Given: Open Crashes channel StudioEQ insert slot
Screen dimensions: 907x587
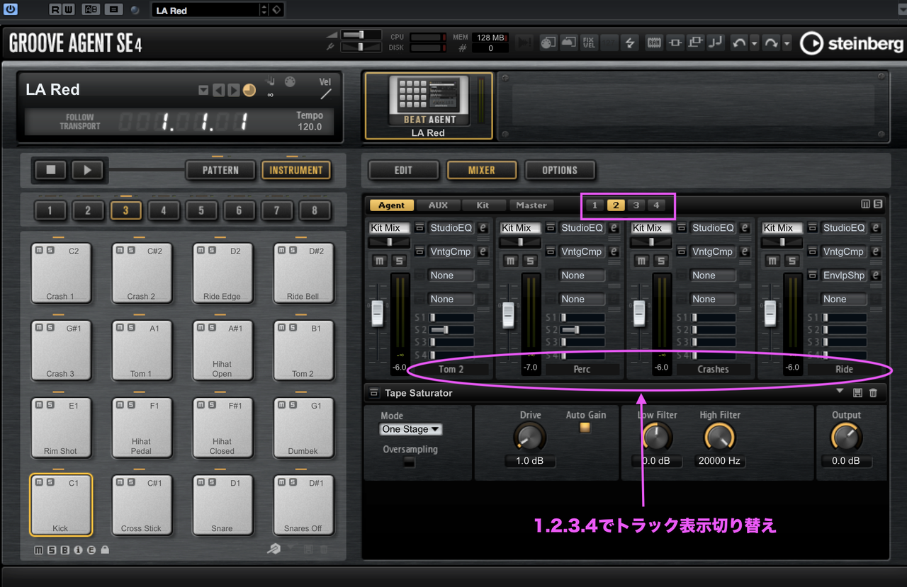Looking at the screenshot, I should (713, 228).
